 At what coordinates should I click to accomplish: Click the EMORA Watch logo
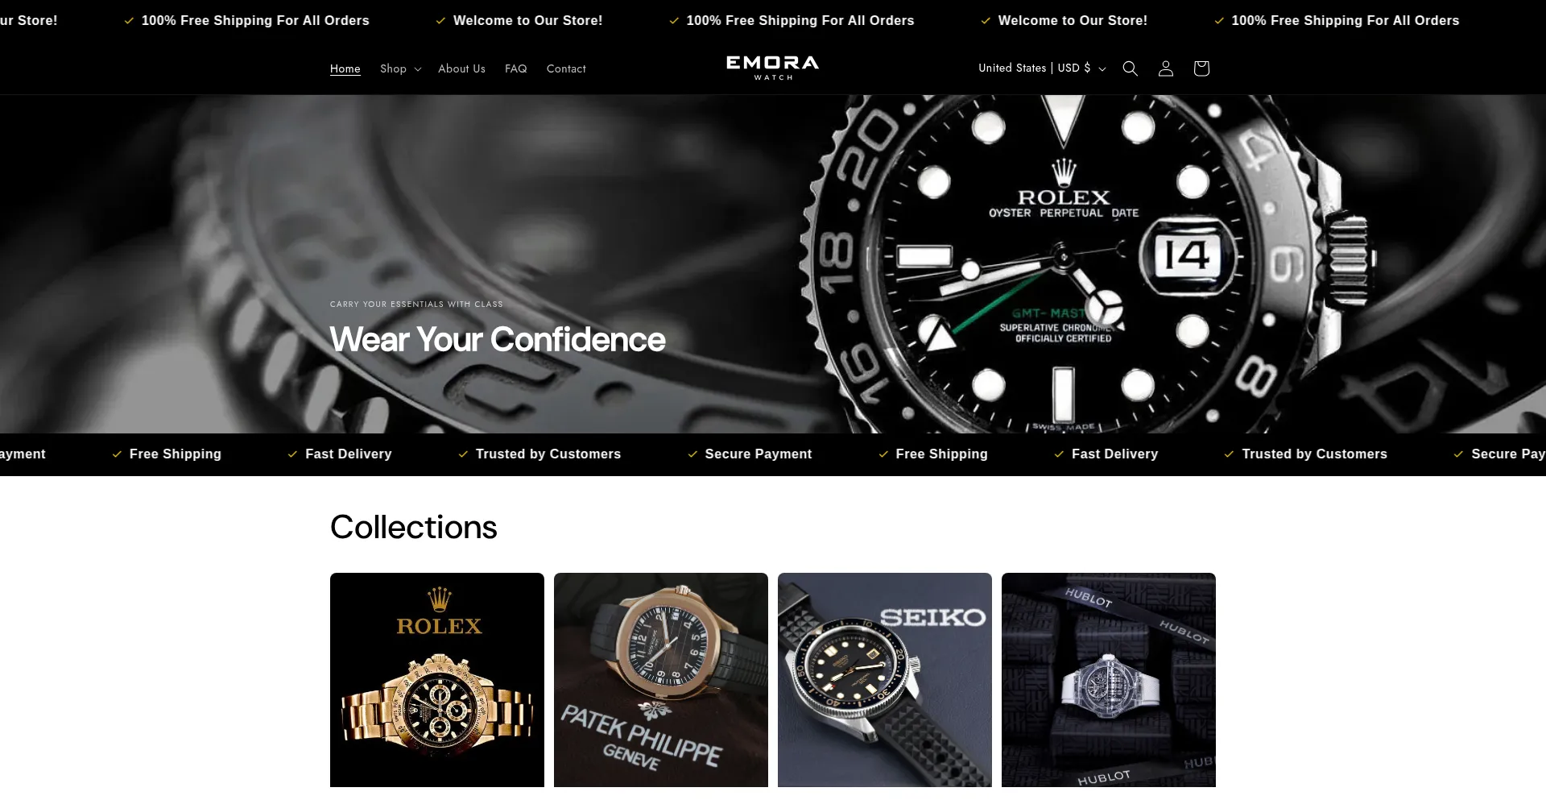click(773, 68)
